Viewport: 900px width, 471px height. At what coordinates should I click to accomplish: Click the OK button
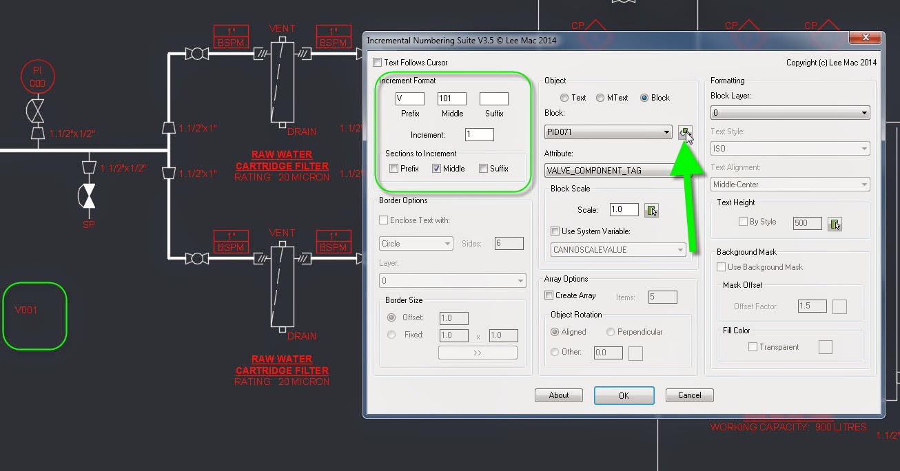click(624, 395)
